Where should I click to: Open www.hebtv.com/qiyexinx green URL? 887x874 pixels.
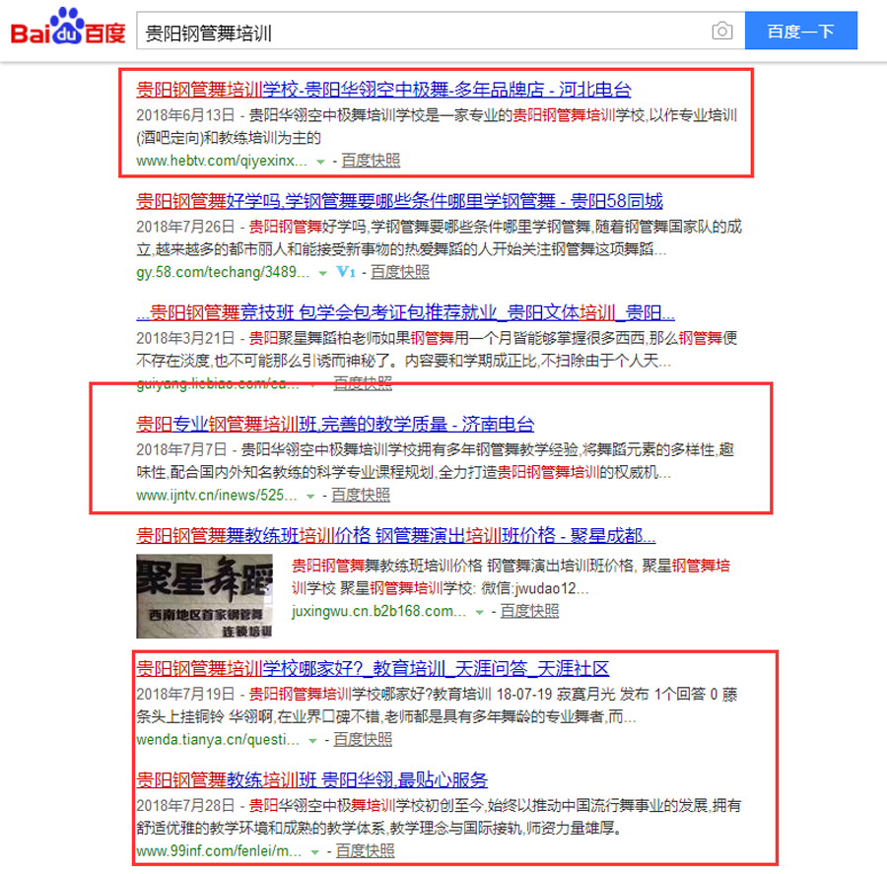[221, 161]
